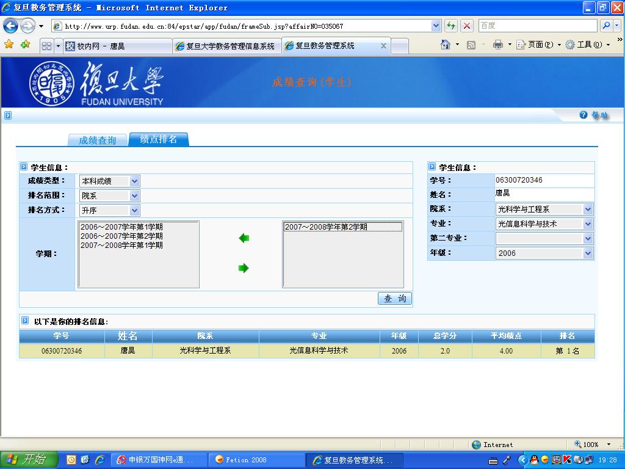Click the 查询 query button
Image resolution: width=625 pixels, height=469 pixels.
[395, 299]
